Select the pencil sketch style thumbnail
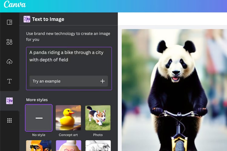 (x=98, y=146)
